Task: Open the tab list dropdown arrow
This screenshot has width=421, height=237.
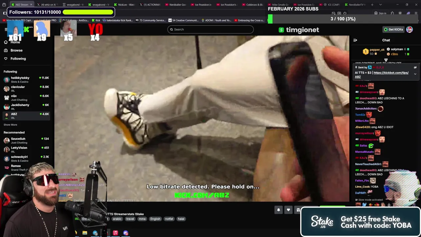Action: [x=381, y=5]
